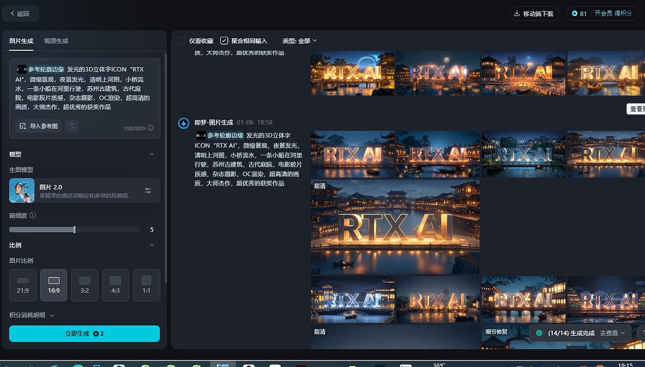This screenshot has height=367, width=645.
Task: Open the 即梦 round avatar icon
Action: (184, 123)
